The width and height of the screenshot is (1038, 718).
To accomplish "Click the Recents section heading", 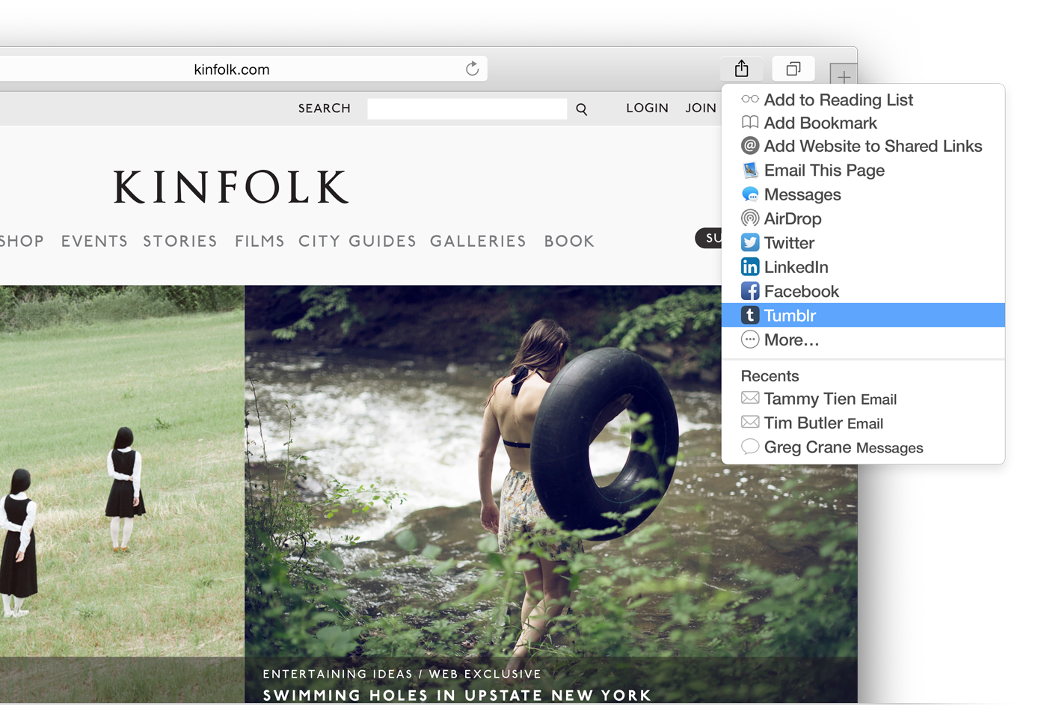I will (x=770, y=375).
